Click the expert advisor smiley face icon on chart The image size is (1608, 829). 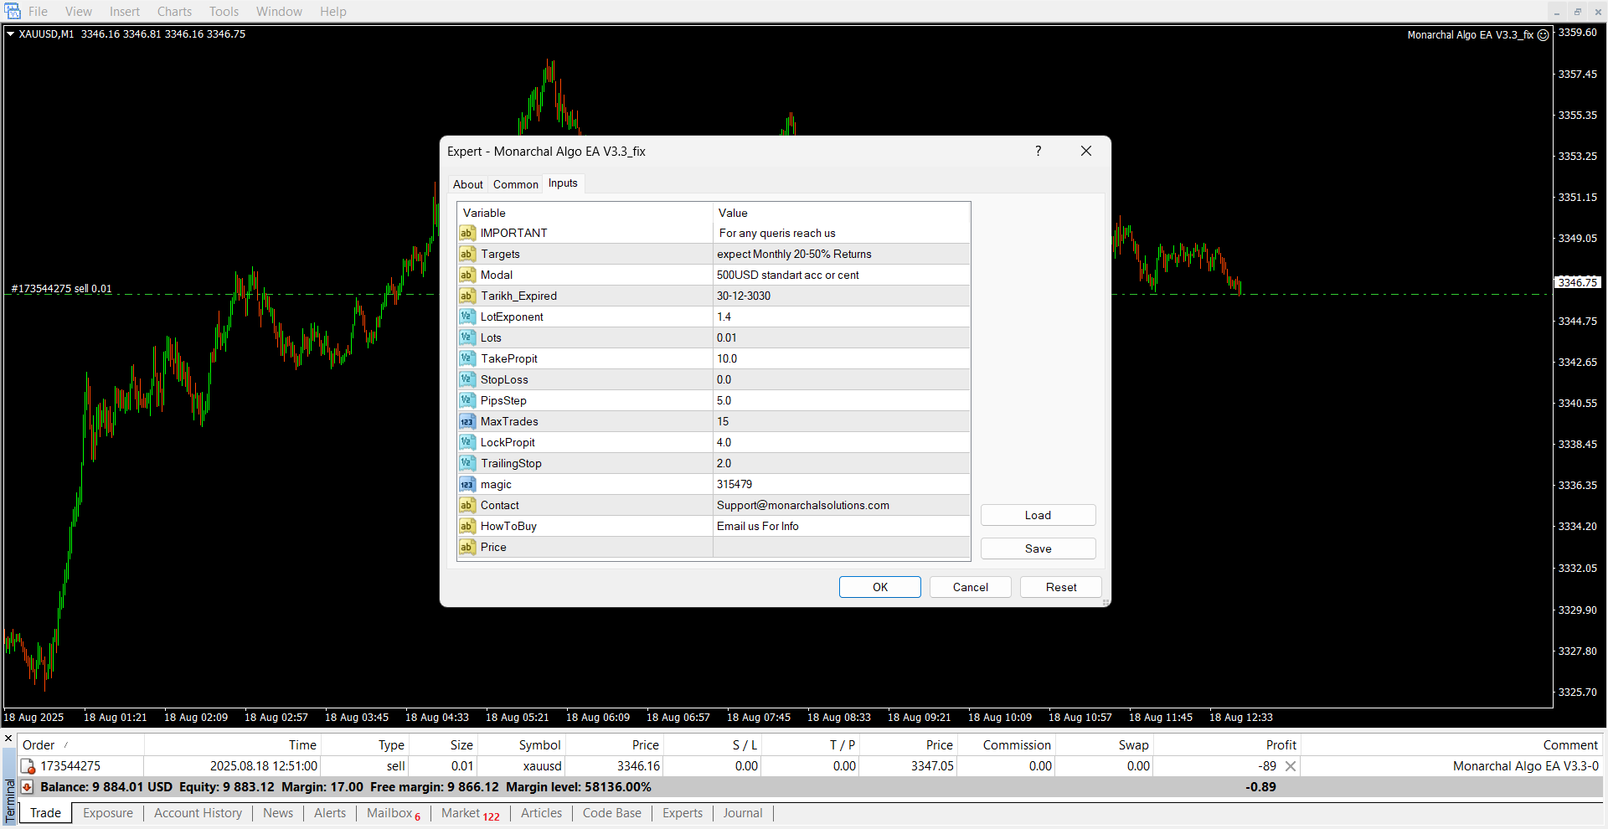pyautogui.click(x=1543, y=35)
